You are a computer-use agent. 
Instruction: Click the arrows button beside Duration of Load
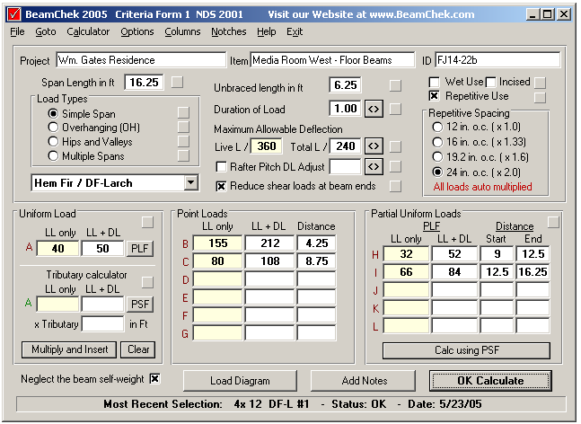pos(374,109)
